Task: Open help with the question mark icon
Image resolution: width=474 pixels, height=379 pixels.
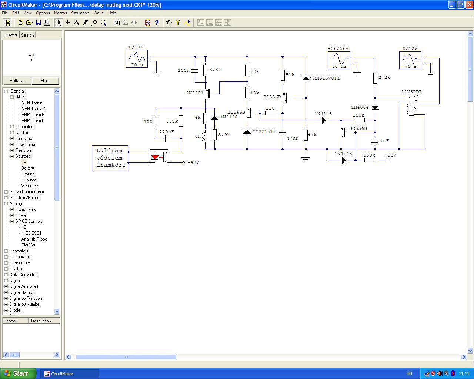Action: [157, 23]
